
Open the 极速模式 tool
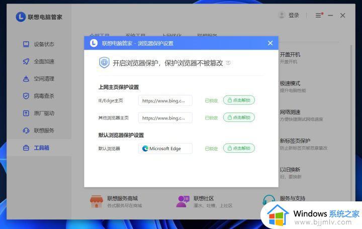click(293, 86)
